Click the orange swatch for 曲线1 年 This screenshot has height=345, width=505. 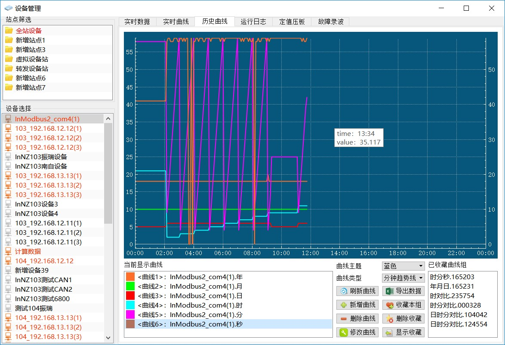(x=130, y=277)
